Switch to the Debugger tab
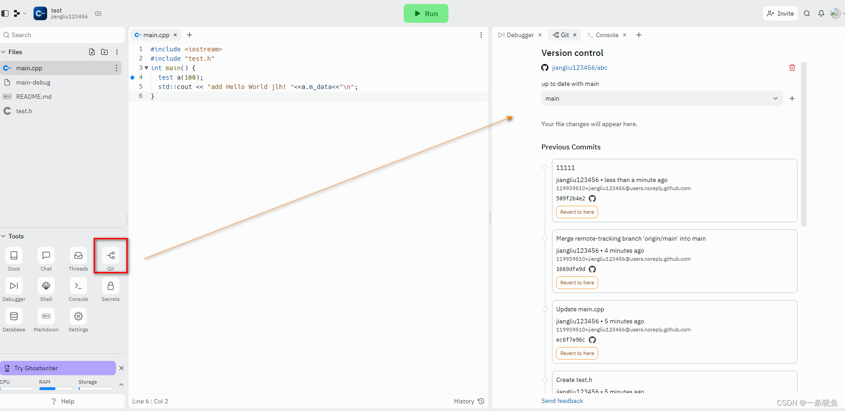This screenshot has width=845, height=411. (518, 35)
